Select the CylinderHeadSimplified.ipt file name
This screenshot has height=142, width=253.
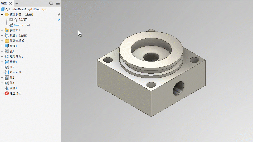(26, 9)
